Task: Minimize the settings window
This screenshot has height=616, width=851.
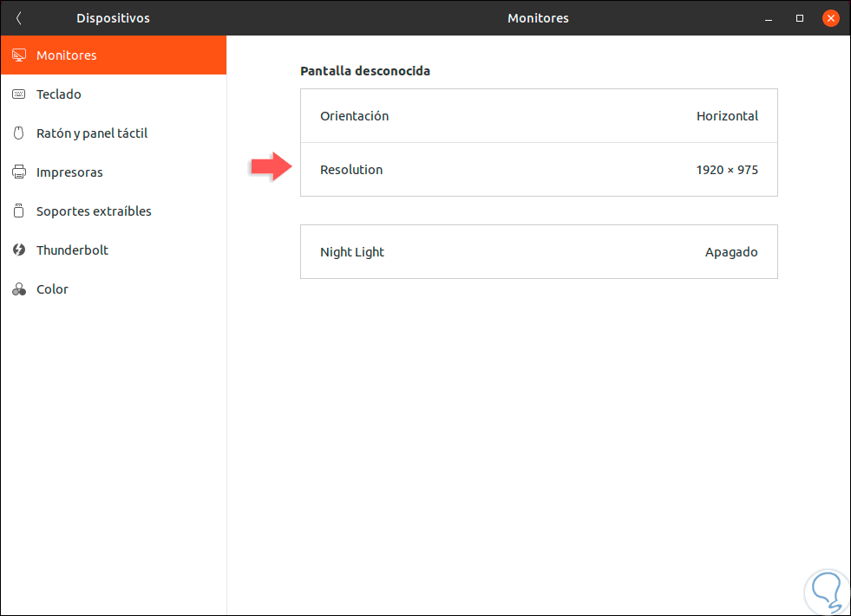Action: (x=769, y=18)
